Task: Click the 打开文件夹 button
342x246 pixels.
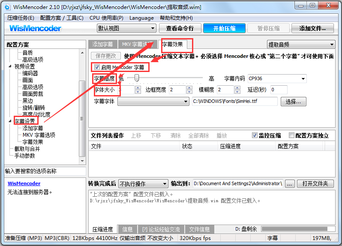Action: [315, 183]
